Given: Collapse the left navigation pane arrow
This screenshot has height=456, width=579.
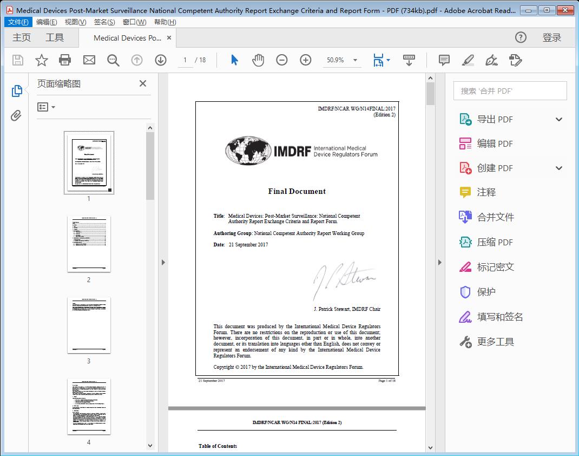Looking at the screenshot, I should coord(163,263).
